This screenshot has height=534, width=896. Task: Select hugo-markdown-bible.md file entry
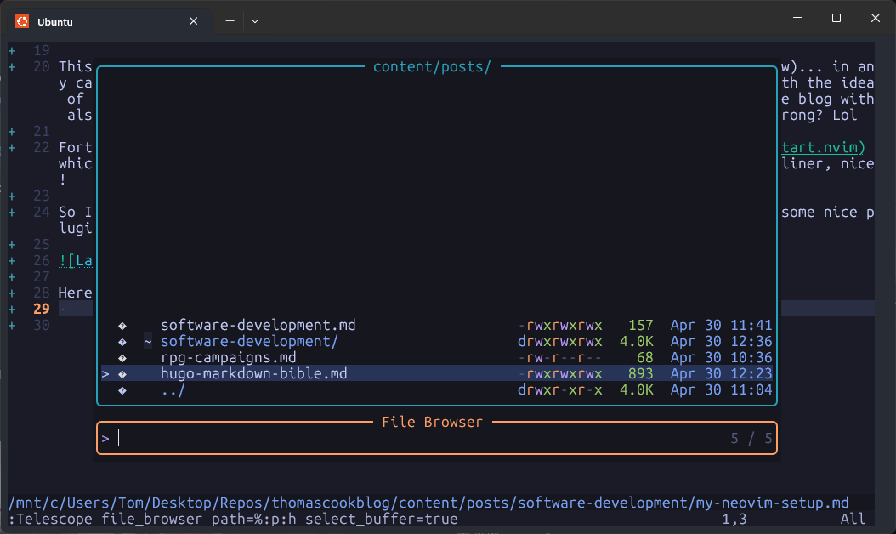coord(253,373)
